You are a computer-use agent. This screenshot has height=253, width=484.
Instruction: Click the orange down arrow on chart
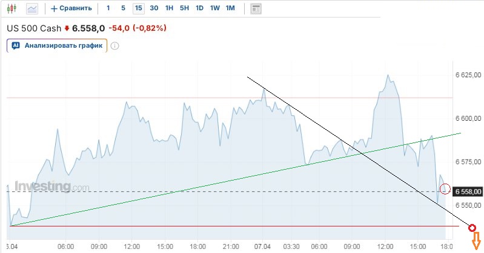(x=476, y=240)
